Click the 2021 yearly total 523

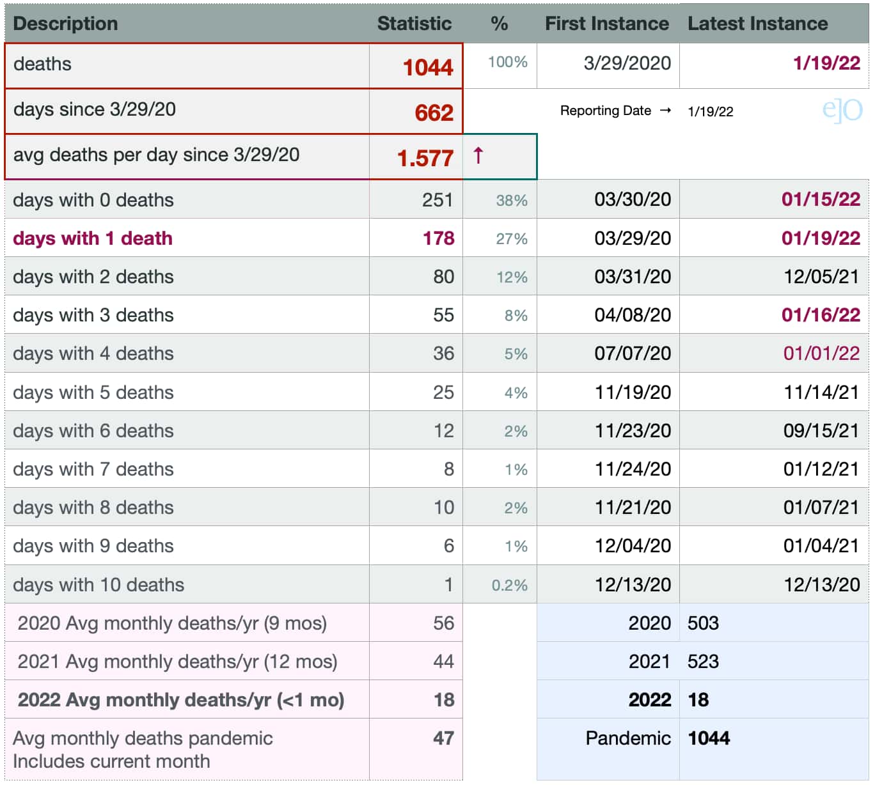[x=703, y=662]
